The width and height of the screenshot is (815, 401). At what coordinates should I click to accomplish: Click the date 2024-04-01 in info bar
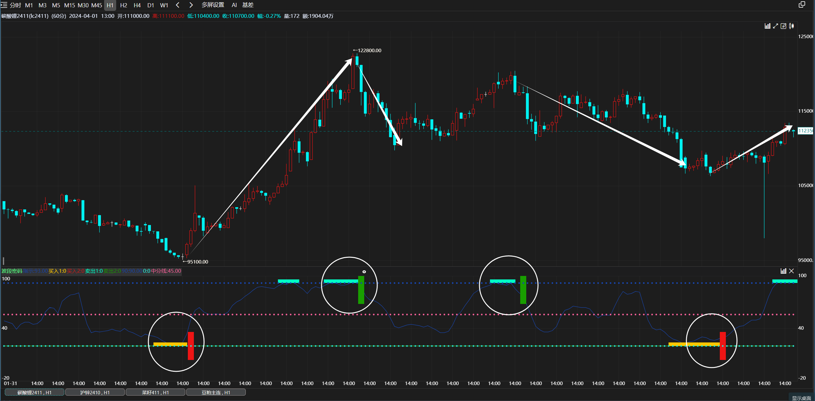click(83, 16)
